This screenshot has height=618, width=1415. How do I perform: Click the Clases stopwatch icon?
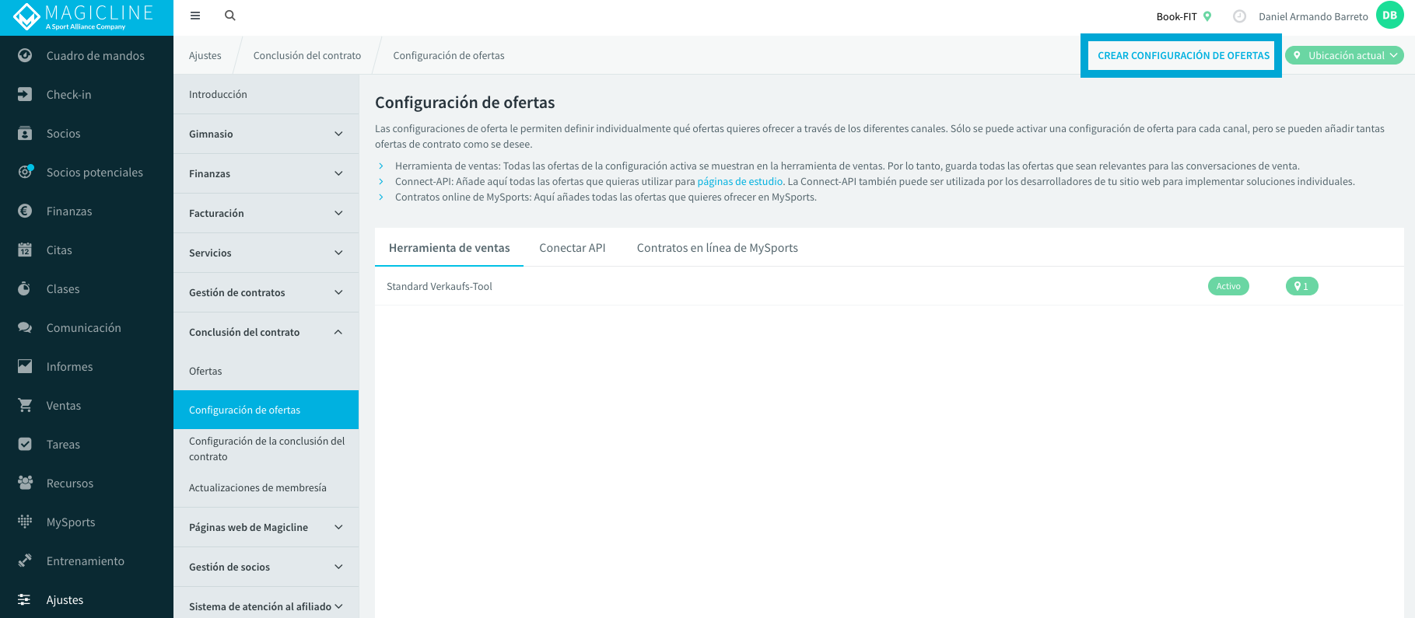point(25,288)
